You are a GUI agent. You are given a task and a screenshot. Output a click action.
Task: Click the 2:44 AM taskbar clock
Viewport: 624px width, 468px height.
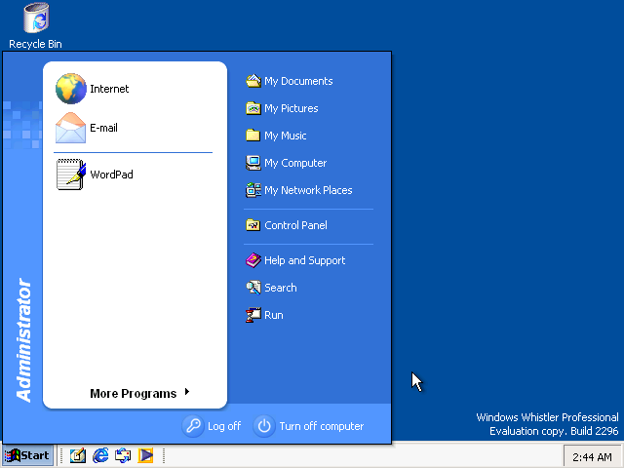click(x=592, y=457)
